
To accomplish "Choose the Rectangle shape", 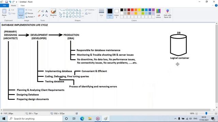I will coord(70,10).
